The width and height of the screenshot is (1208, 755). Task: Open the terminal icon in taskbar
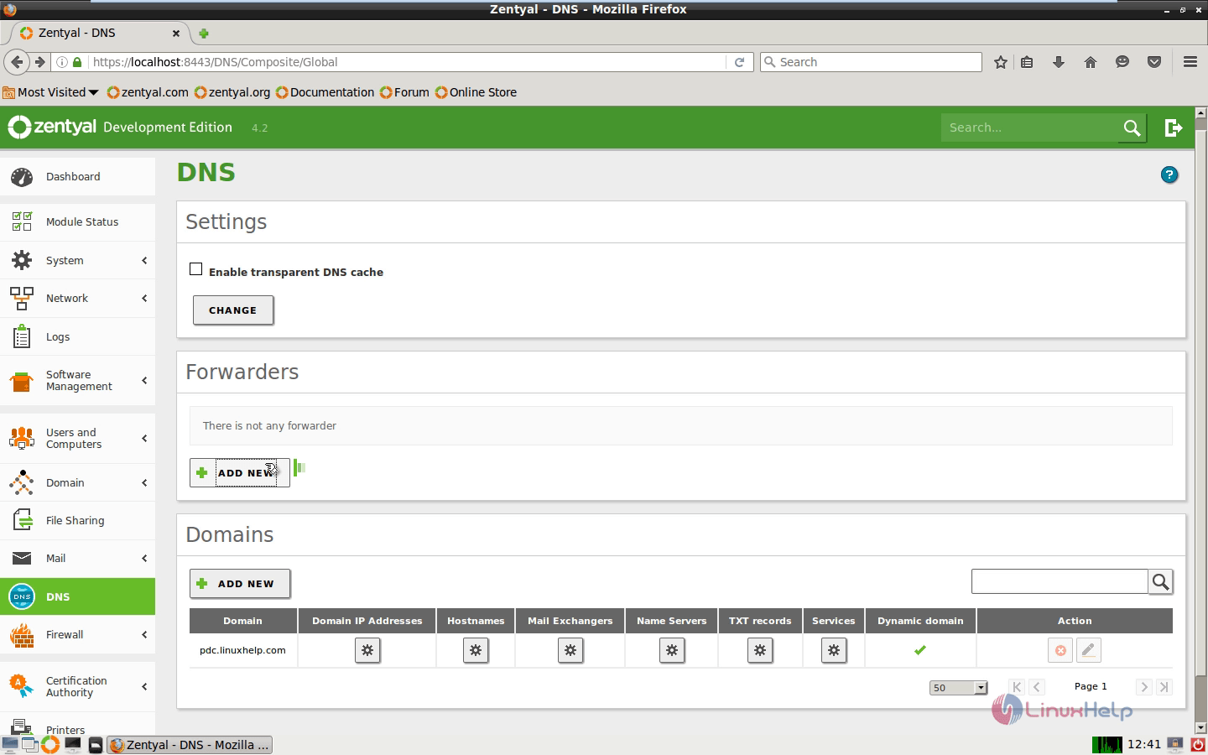pos(73,745)
